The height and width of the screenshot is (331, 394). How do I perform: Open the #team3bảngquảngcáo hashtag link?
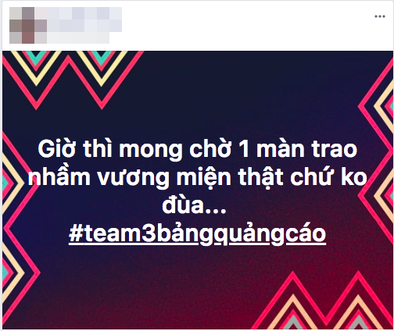pos(197,233)
